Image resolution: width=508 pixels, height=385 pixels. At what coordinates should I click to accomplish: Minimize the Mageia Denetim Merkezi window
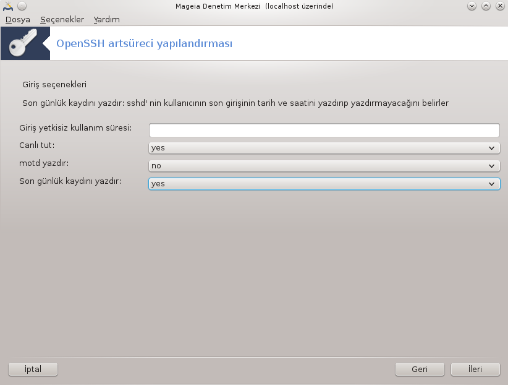tap(472, 6)
